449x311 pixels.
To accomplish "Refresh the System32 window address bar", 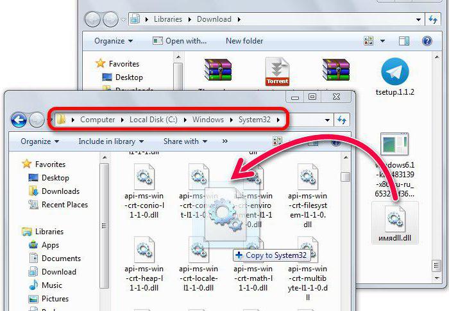I will tap(342, 120).
